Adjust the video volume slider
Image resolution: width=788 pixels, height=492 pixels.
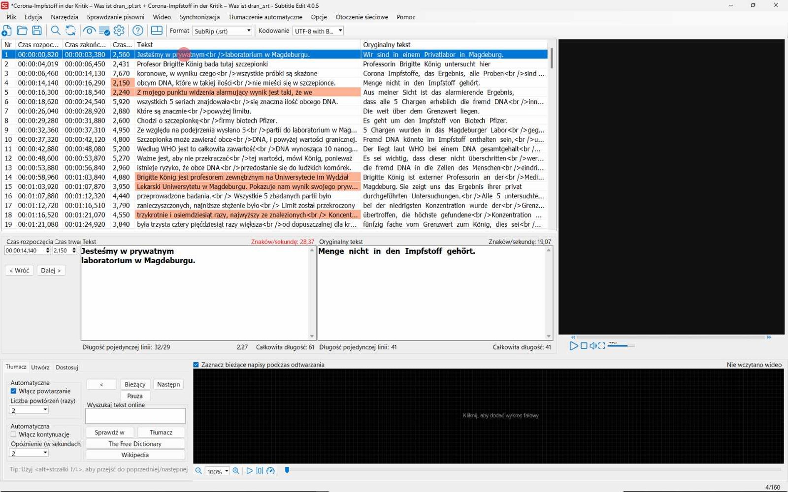621,346
